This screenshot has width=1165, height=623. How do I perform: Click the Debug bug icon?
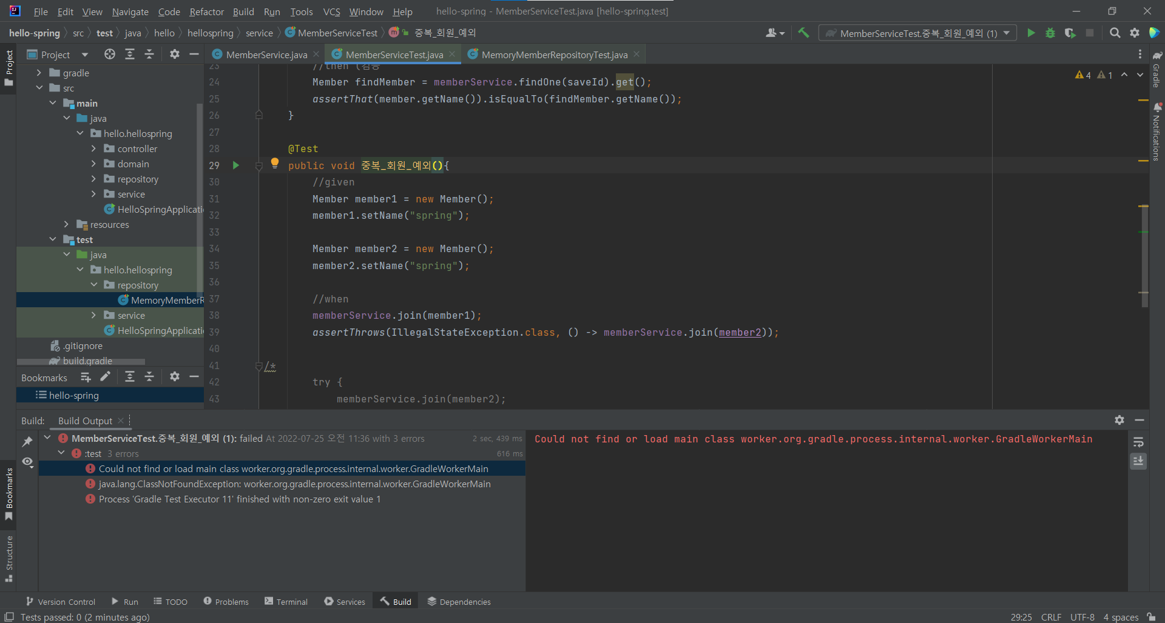[1050, 33]
